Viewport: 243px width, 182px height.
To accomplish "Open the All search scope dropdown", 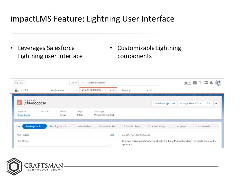I will (x=74, y=83).
